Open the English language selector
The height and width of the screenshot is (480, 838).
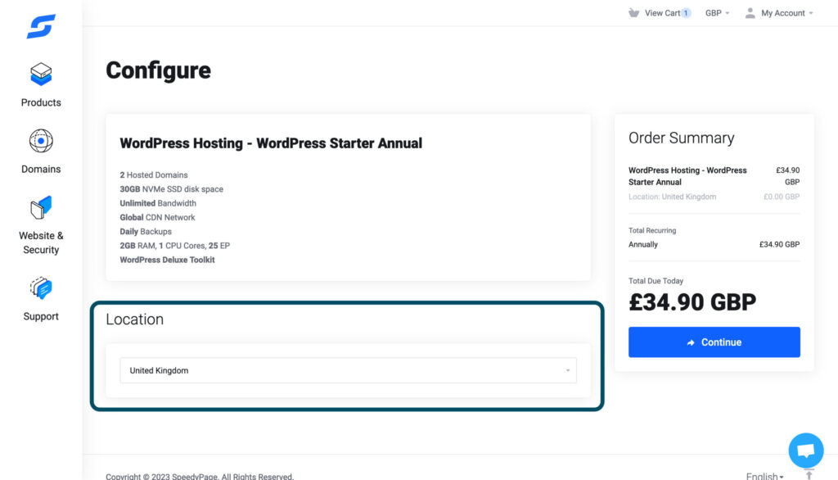[764, 476]
